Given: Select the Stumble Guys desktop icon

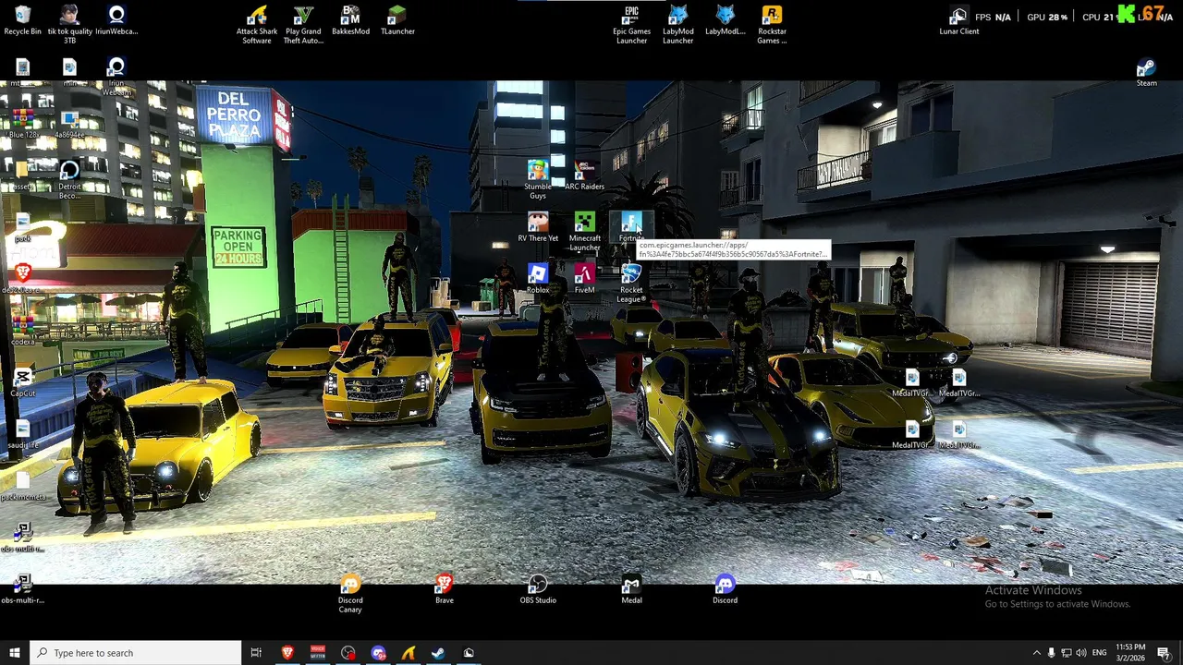Looking at the screenshot, I should [x=537, y=180].
